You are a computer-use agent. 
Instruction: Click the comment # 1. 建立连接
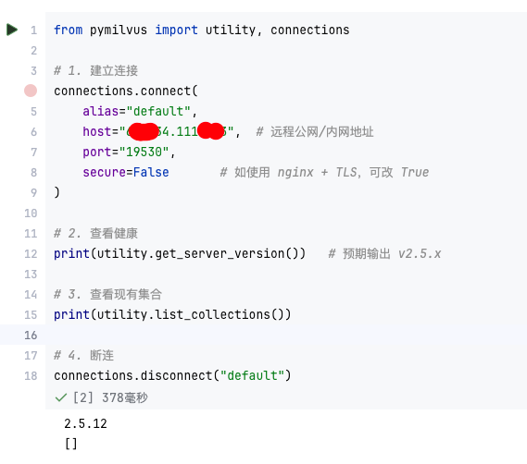95,71
